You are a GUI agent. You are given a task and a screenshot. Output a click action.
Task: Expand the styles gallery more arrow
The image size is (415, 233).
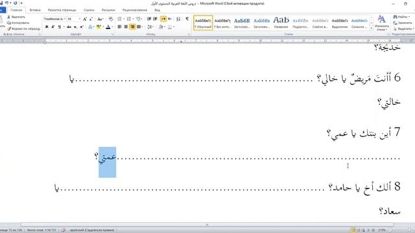point(372,28)
